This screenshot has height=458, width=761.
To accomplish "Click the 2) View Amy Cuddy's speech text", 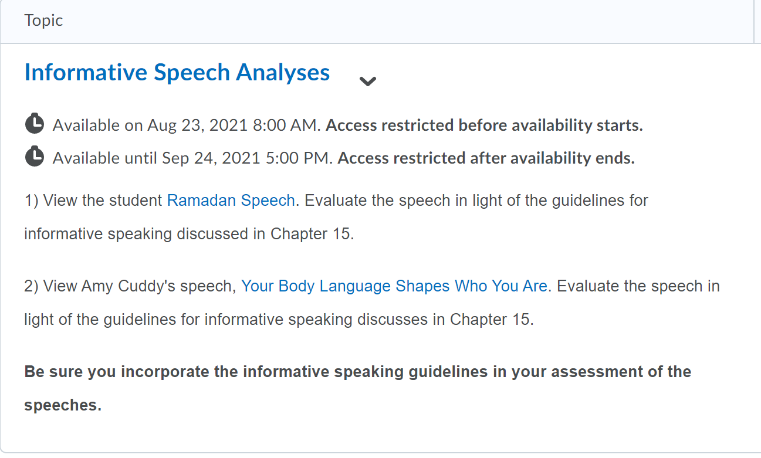I will pos(130,286).
